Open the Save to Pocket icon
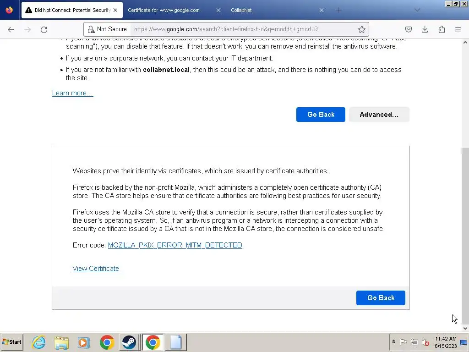This screenshot has width=469, height=352. coord(408,29)
